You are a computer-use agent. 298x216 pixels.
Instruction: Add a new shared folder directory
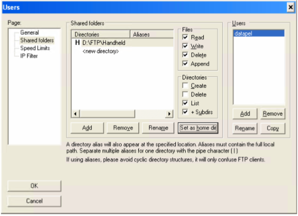click(87, 128)
